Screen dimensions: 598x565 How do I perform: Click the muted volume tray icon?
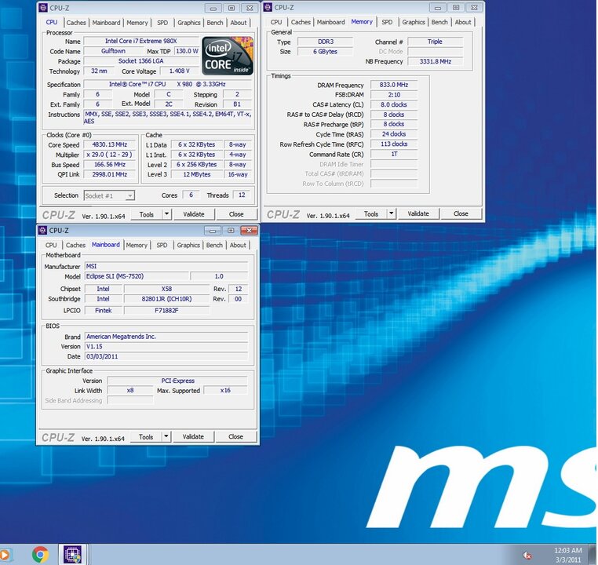point(527,556)
